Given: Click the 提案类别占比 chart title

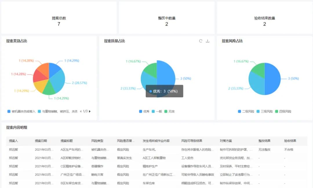Looking at the screenshot, I should (x=17, y=41).
